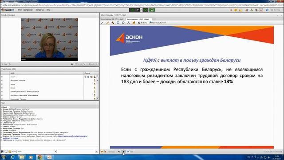
Task: Select the line drawing tool
Action: point(102,23)
